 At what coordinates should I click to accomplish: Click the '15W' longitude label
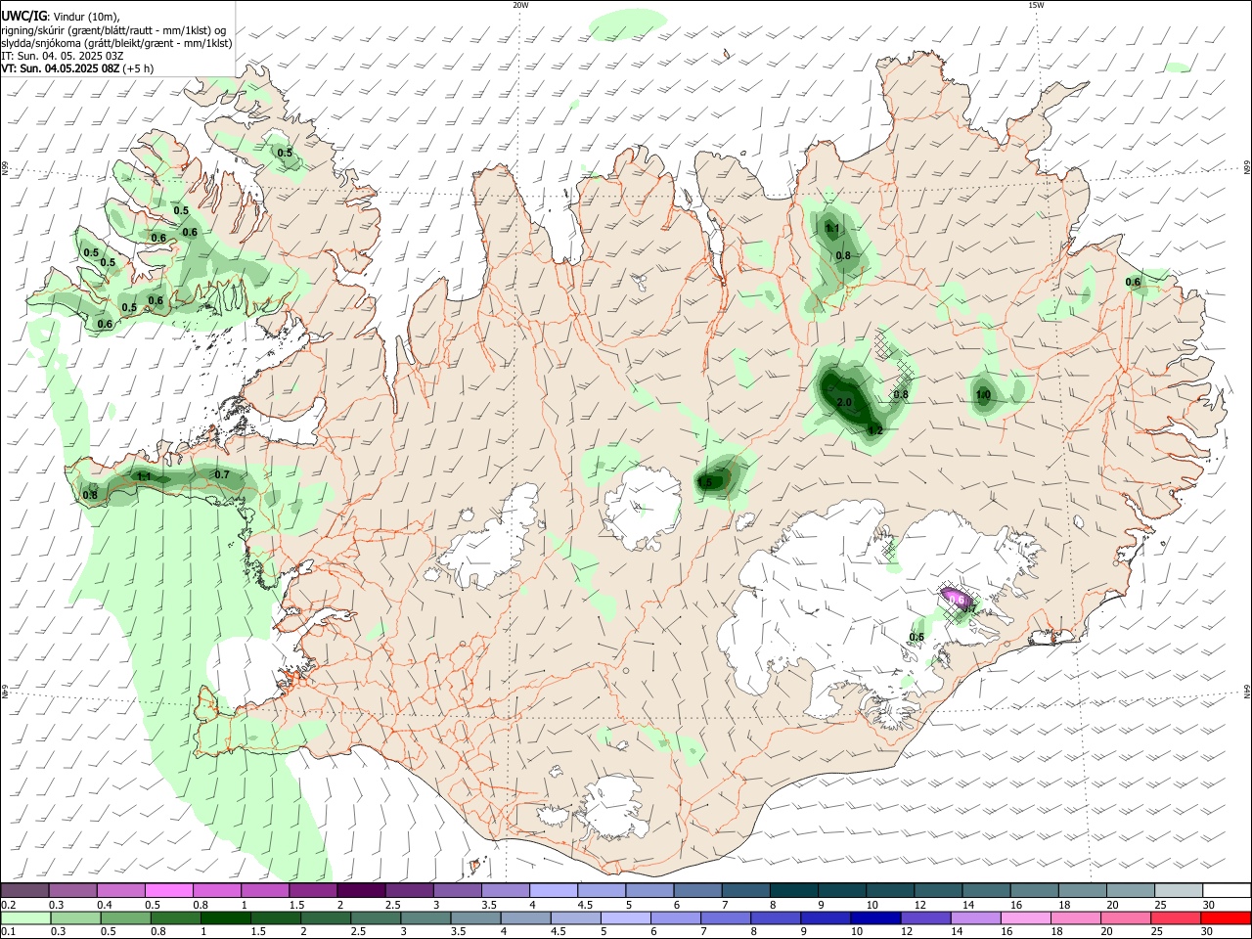[x=1035, y=5]
